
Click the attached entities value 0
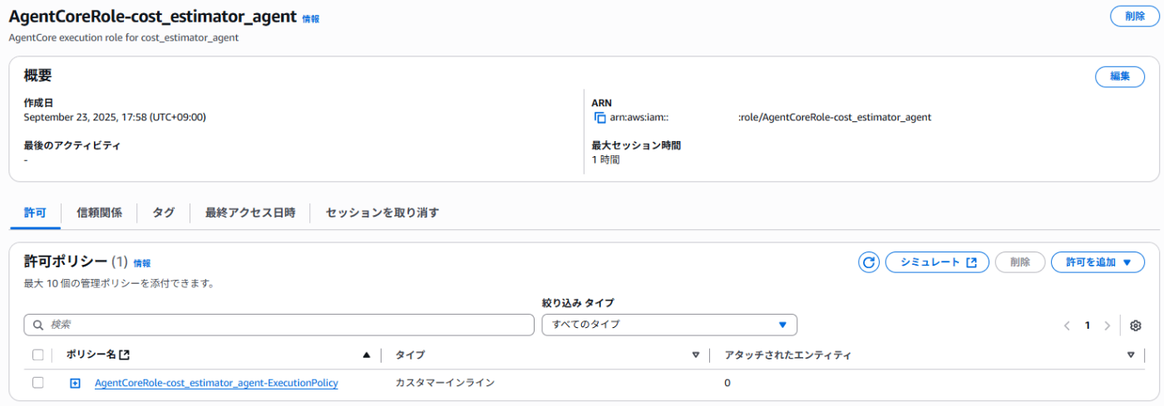(727, 383)
